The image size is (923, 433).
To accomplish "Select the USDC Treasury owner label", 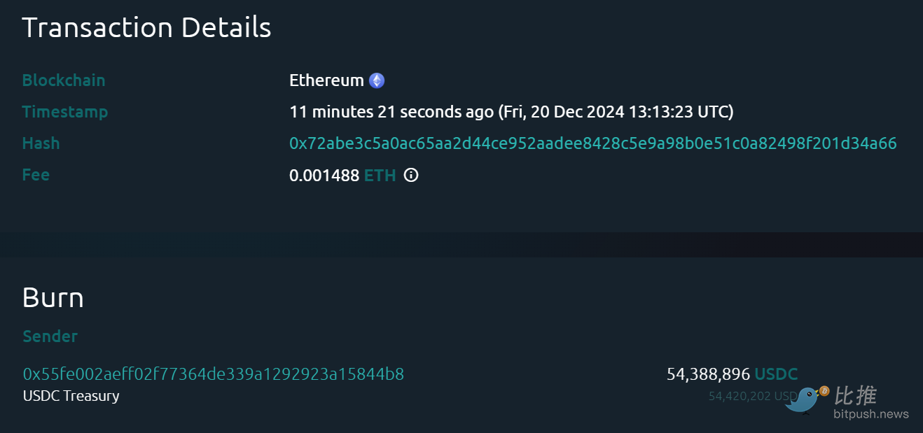I will 71,396.
